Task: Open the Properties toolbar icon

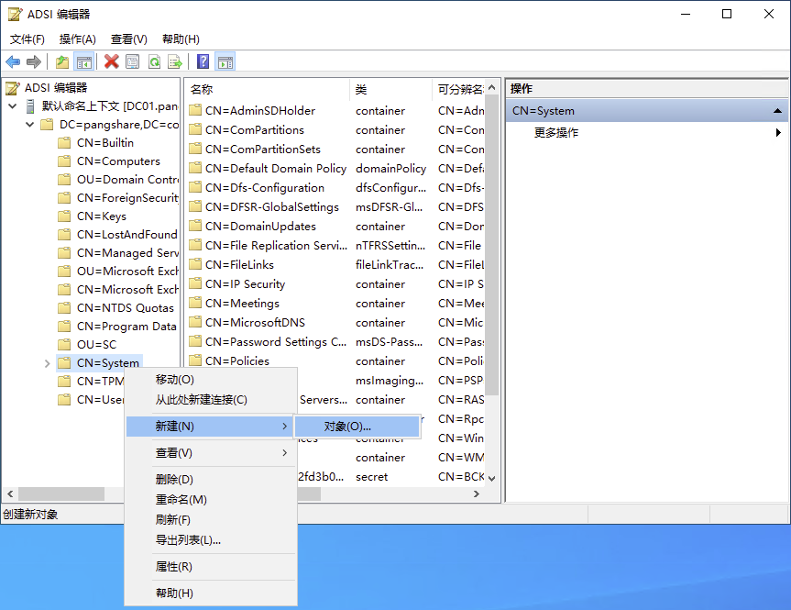Action: (x=132, y=62)
